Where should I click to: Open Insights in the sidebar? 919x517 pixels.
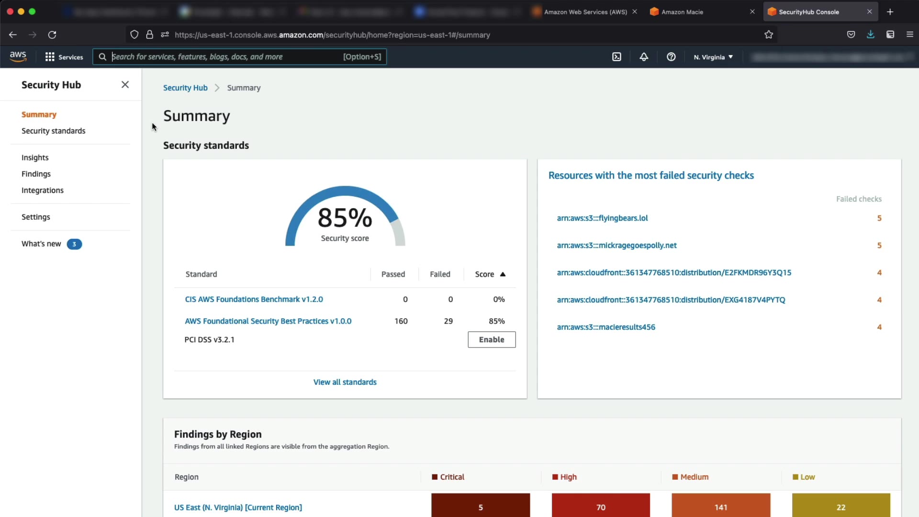[x=35, y=157]
